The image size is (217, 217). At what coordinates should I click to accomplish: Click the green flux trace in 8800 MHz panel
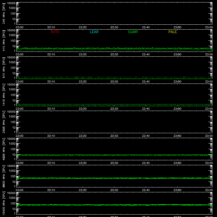pos(114,178)
